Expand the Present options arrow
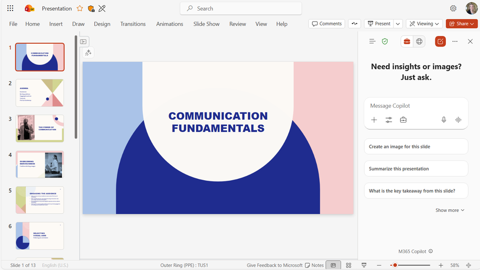Screen dimensions: 480x270 coord(398,24)
